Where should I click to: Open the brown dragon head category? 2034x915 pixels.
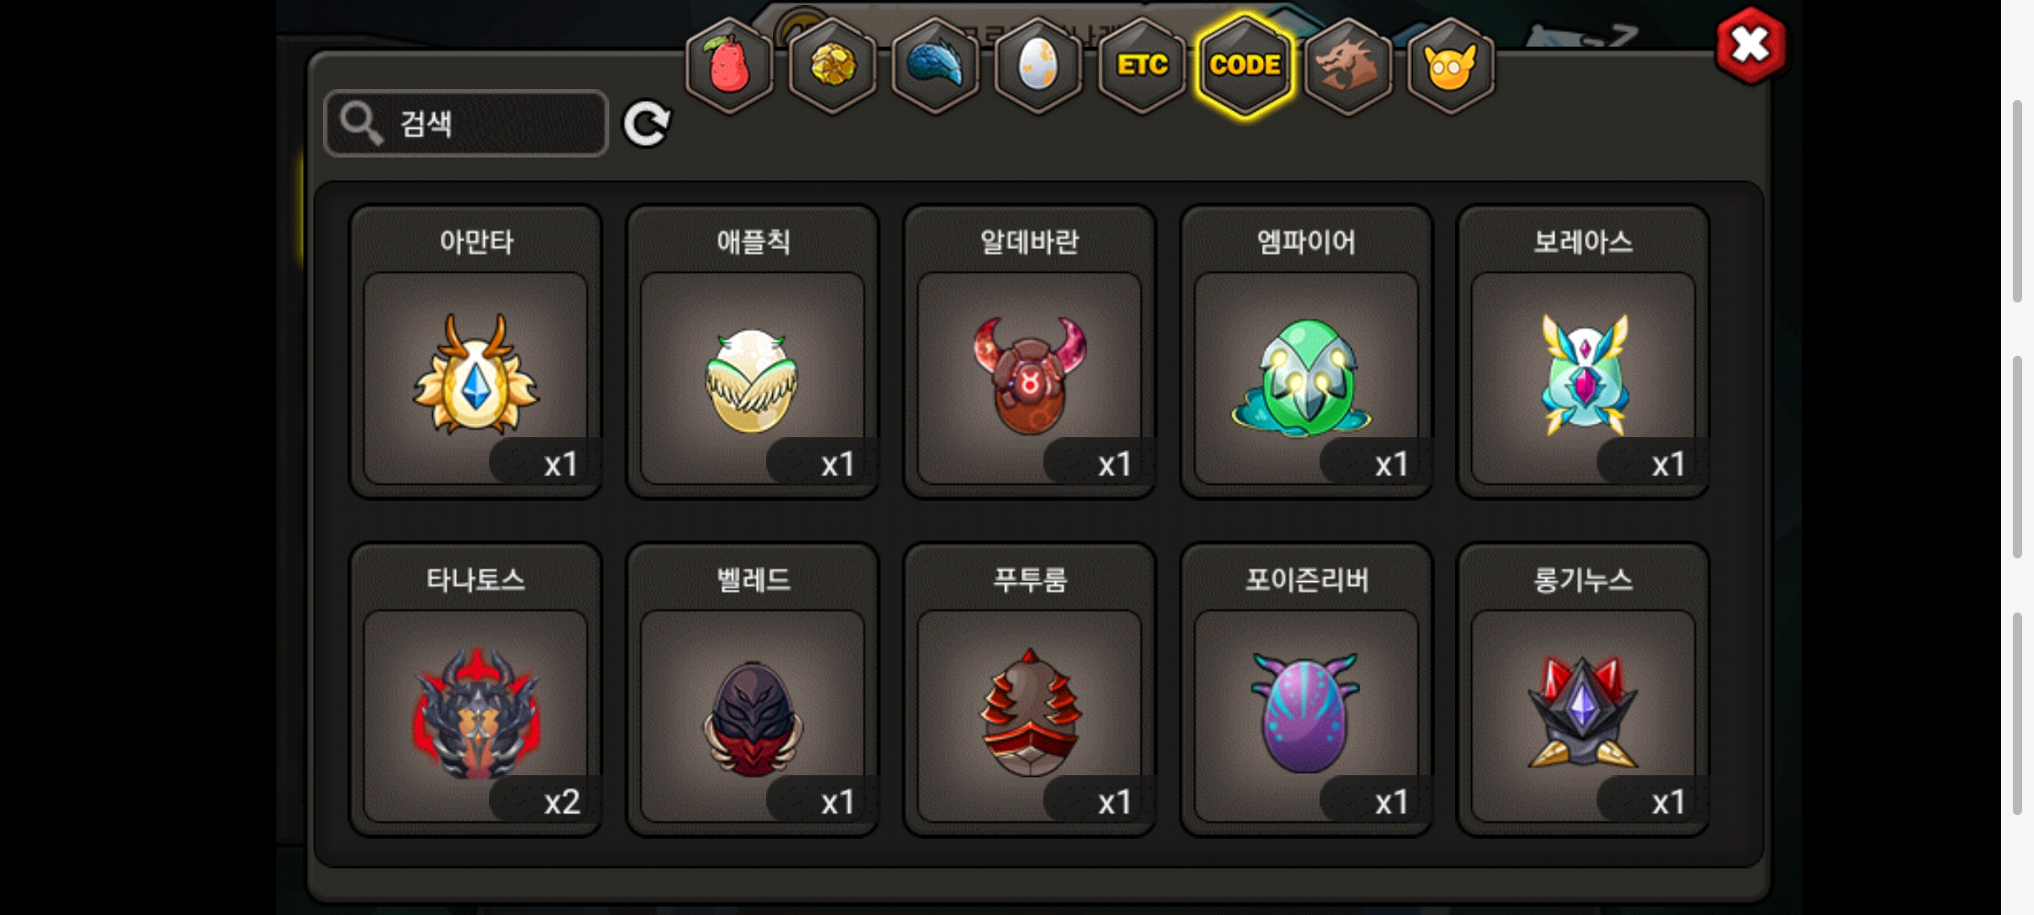(x=1348, y=65)
